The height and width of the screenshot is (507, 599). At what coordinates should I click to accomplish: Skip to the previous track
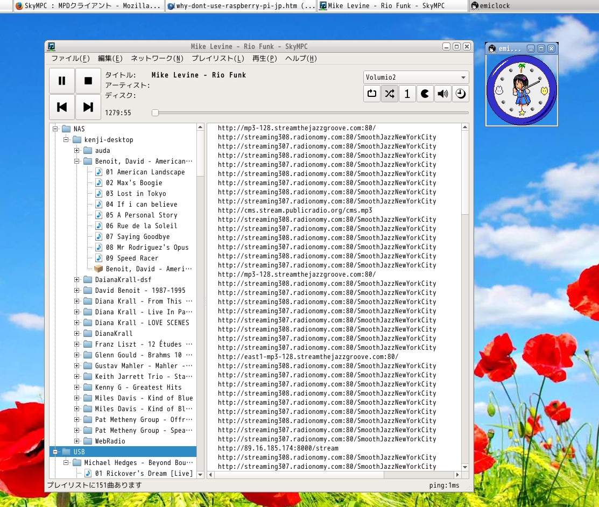click(x=62, y=107)
